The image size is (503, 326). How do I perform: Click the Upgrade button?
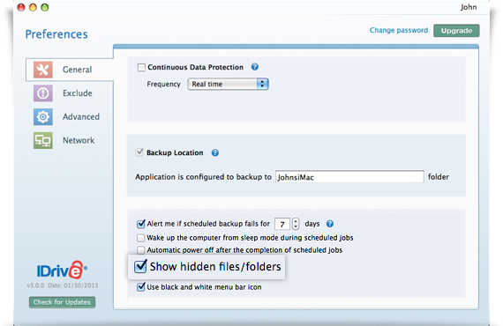click(x=456, y=31)
